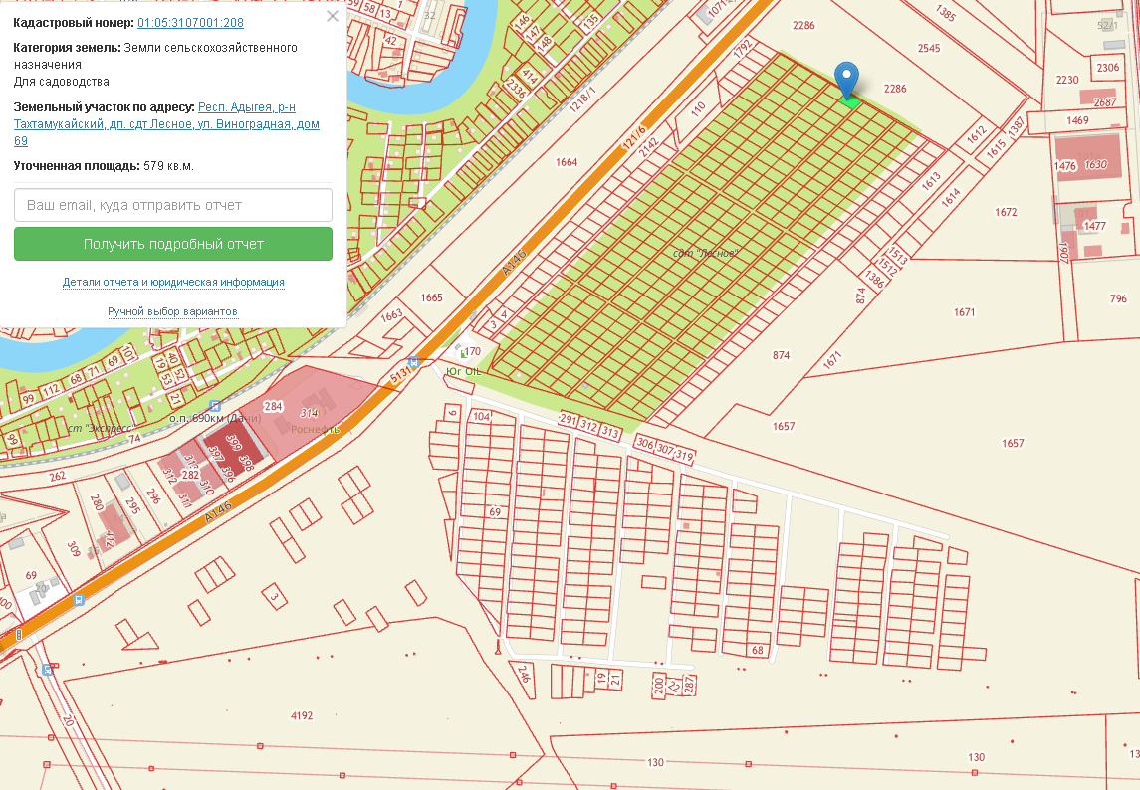Click the bus stop icon below traffic light
This screenshot has width=1140, height=790.
[49, 669]
